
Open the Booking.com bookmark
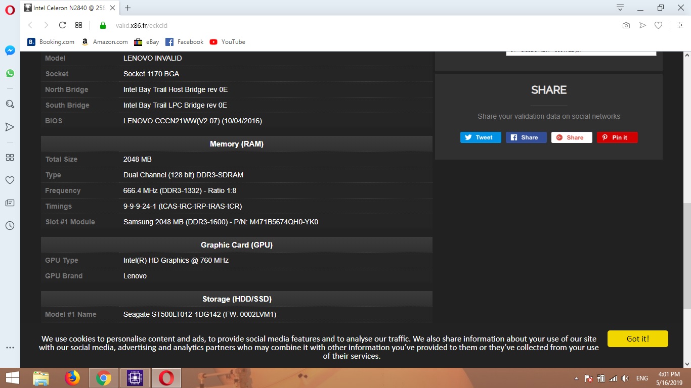[x=51, y=42]
